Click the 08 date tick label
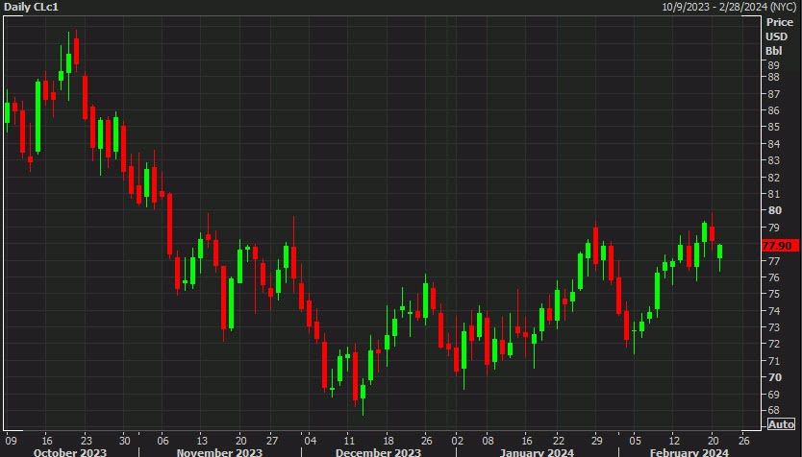This screenshot has height=457, width=802. coord(488,441)
